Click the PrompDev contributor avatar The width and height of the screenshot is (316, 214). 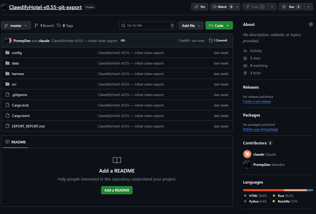tap(247, 165)
